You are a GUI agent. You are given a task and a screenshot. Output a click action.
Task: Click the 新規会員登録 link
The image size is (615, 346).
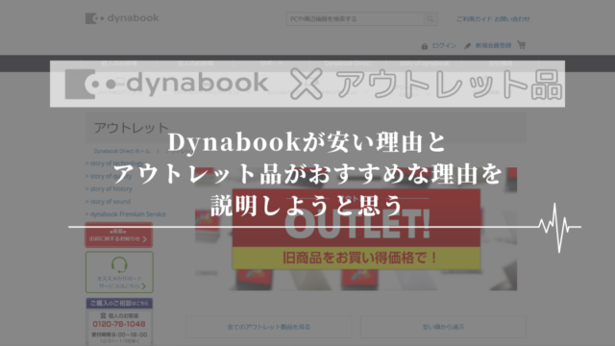point(493,46)
